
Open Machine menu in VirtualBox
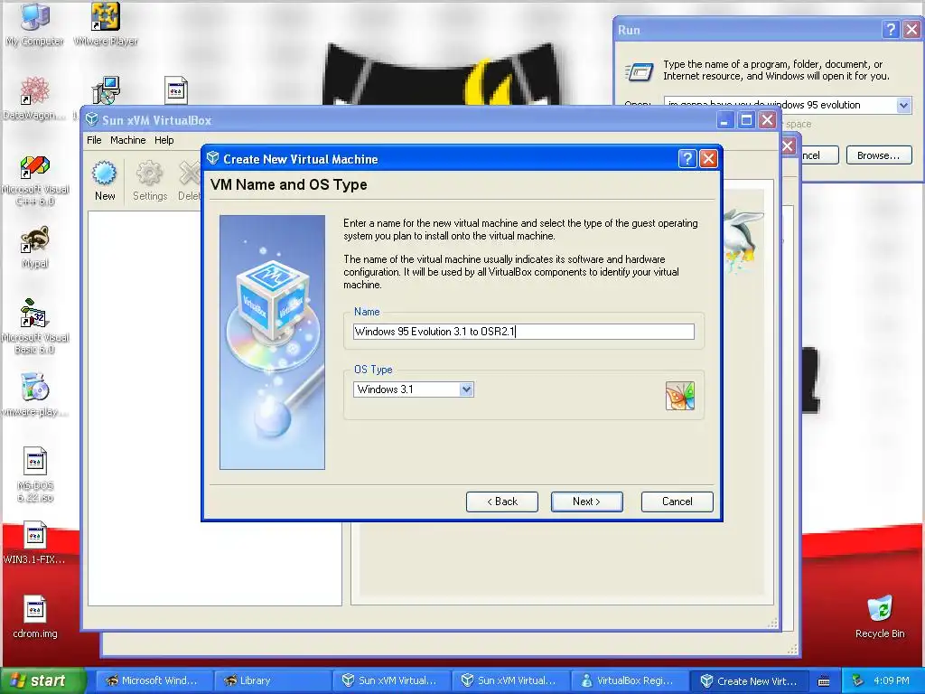coord(127,140)
